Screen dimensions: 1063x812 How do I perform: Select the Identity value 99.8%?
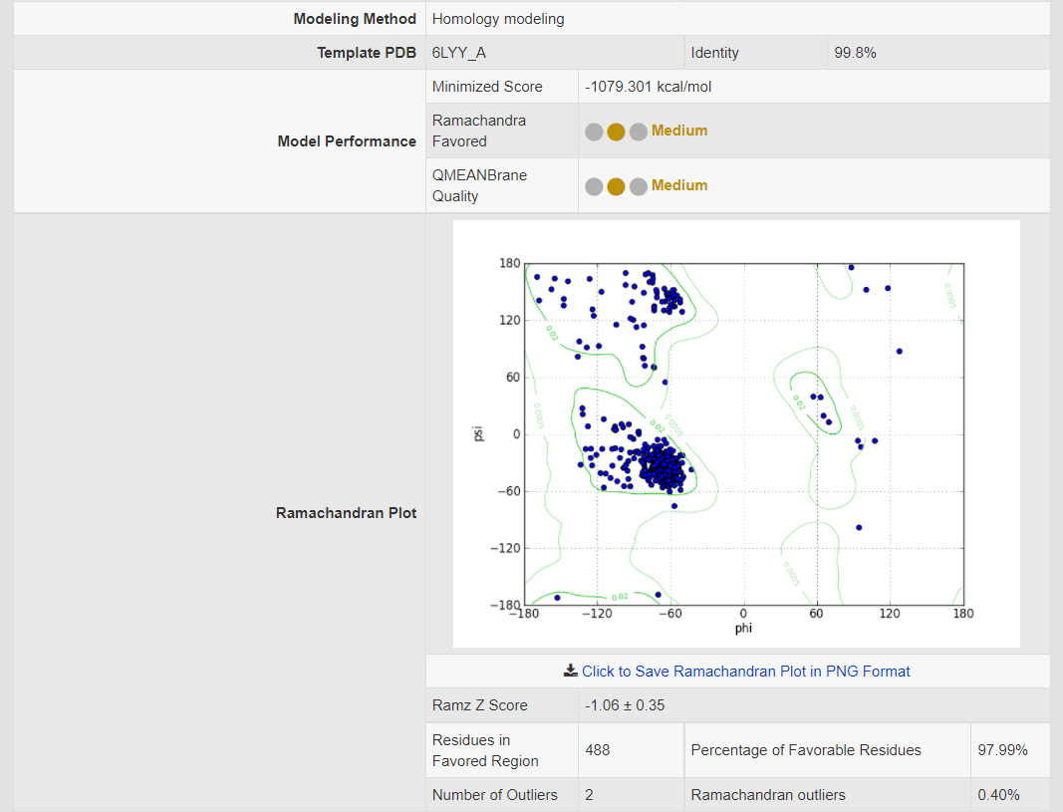pos(855,53)
